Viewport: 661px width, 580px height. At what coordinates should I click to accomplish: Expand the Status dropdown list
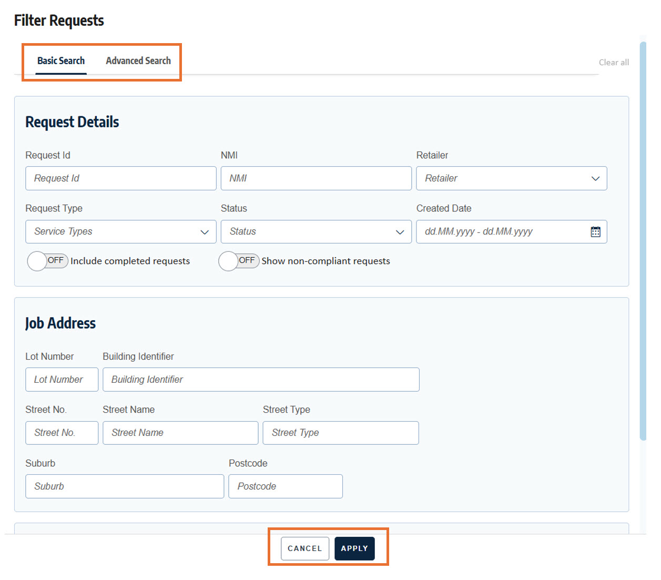click(x=316, y=231)
